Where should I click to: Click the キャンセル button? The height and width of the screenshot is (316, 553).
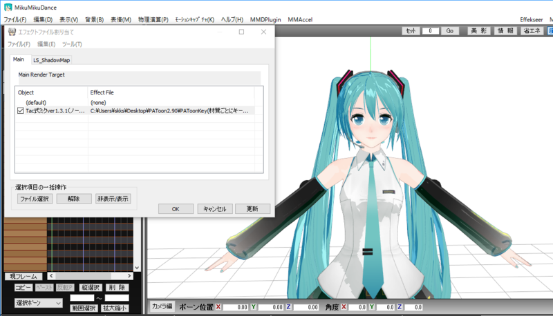(x=215, y=208)
